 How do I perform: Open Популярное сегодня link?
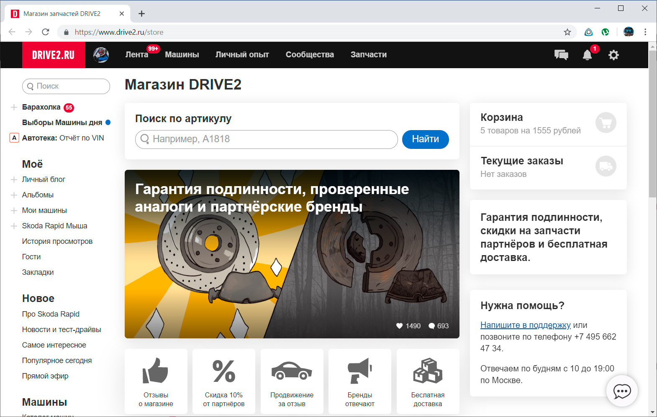[57, 361]
